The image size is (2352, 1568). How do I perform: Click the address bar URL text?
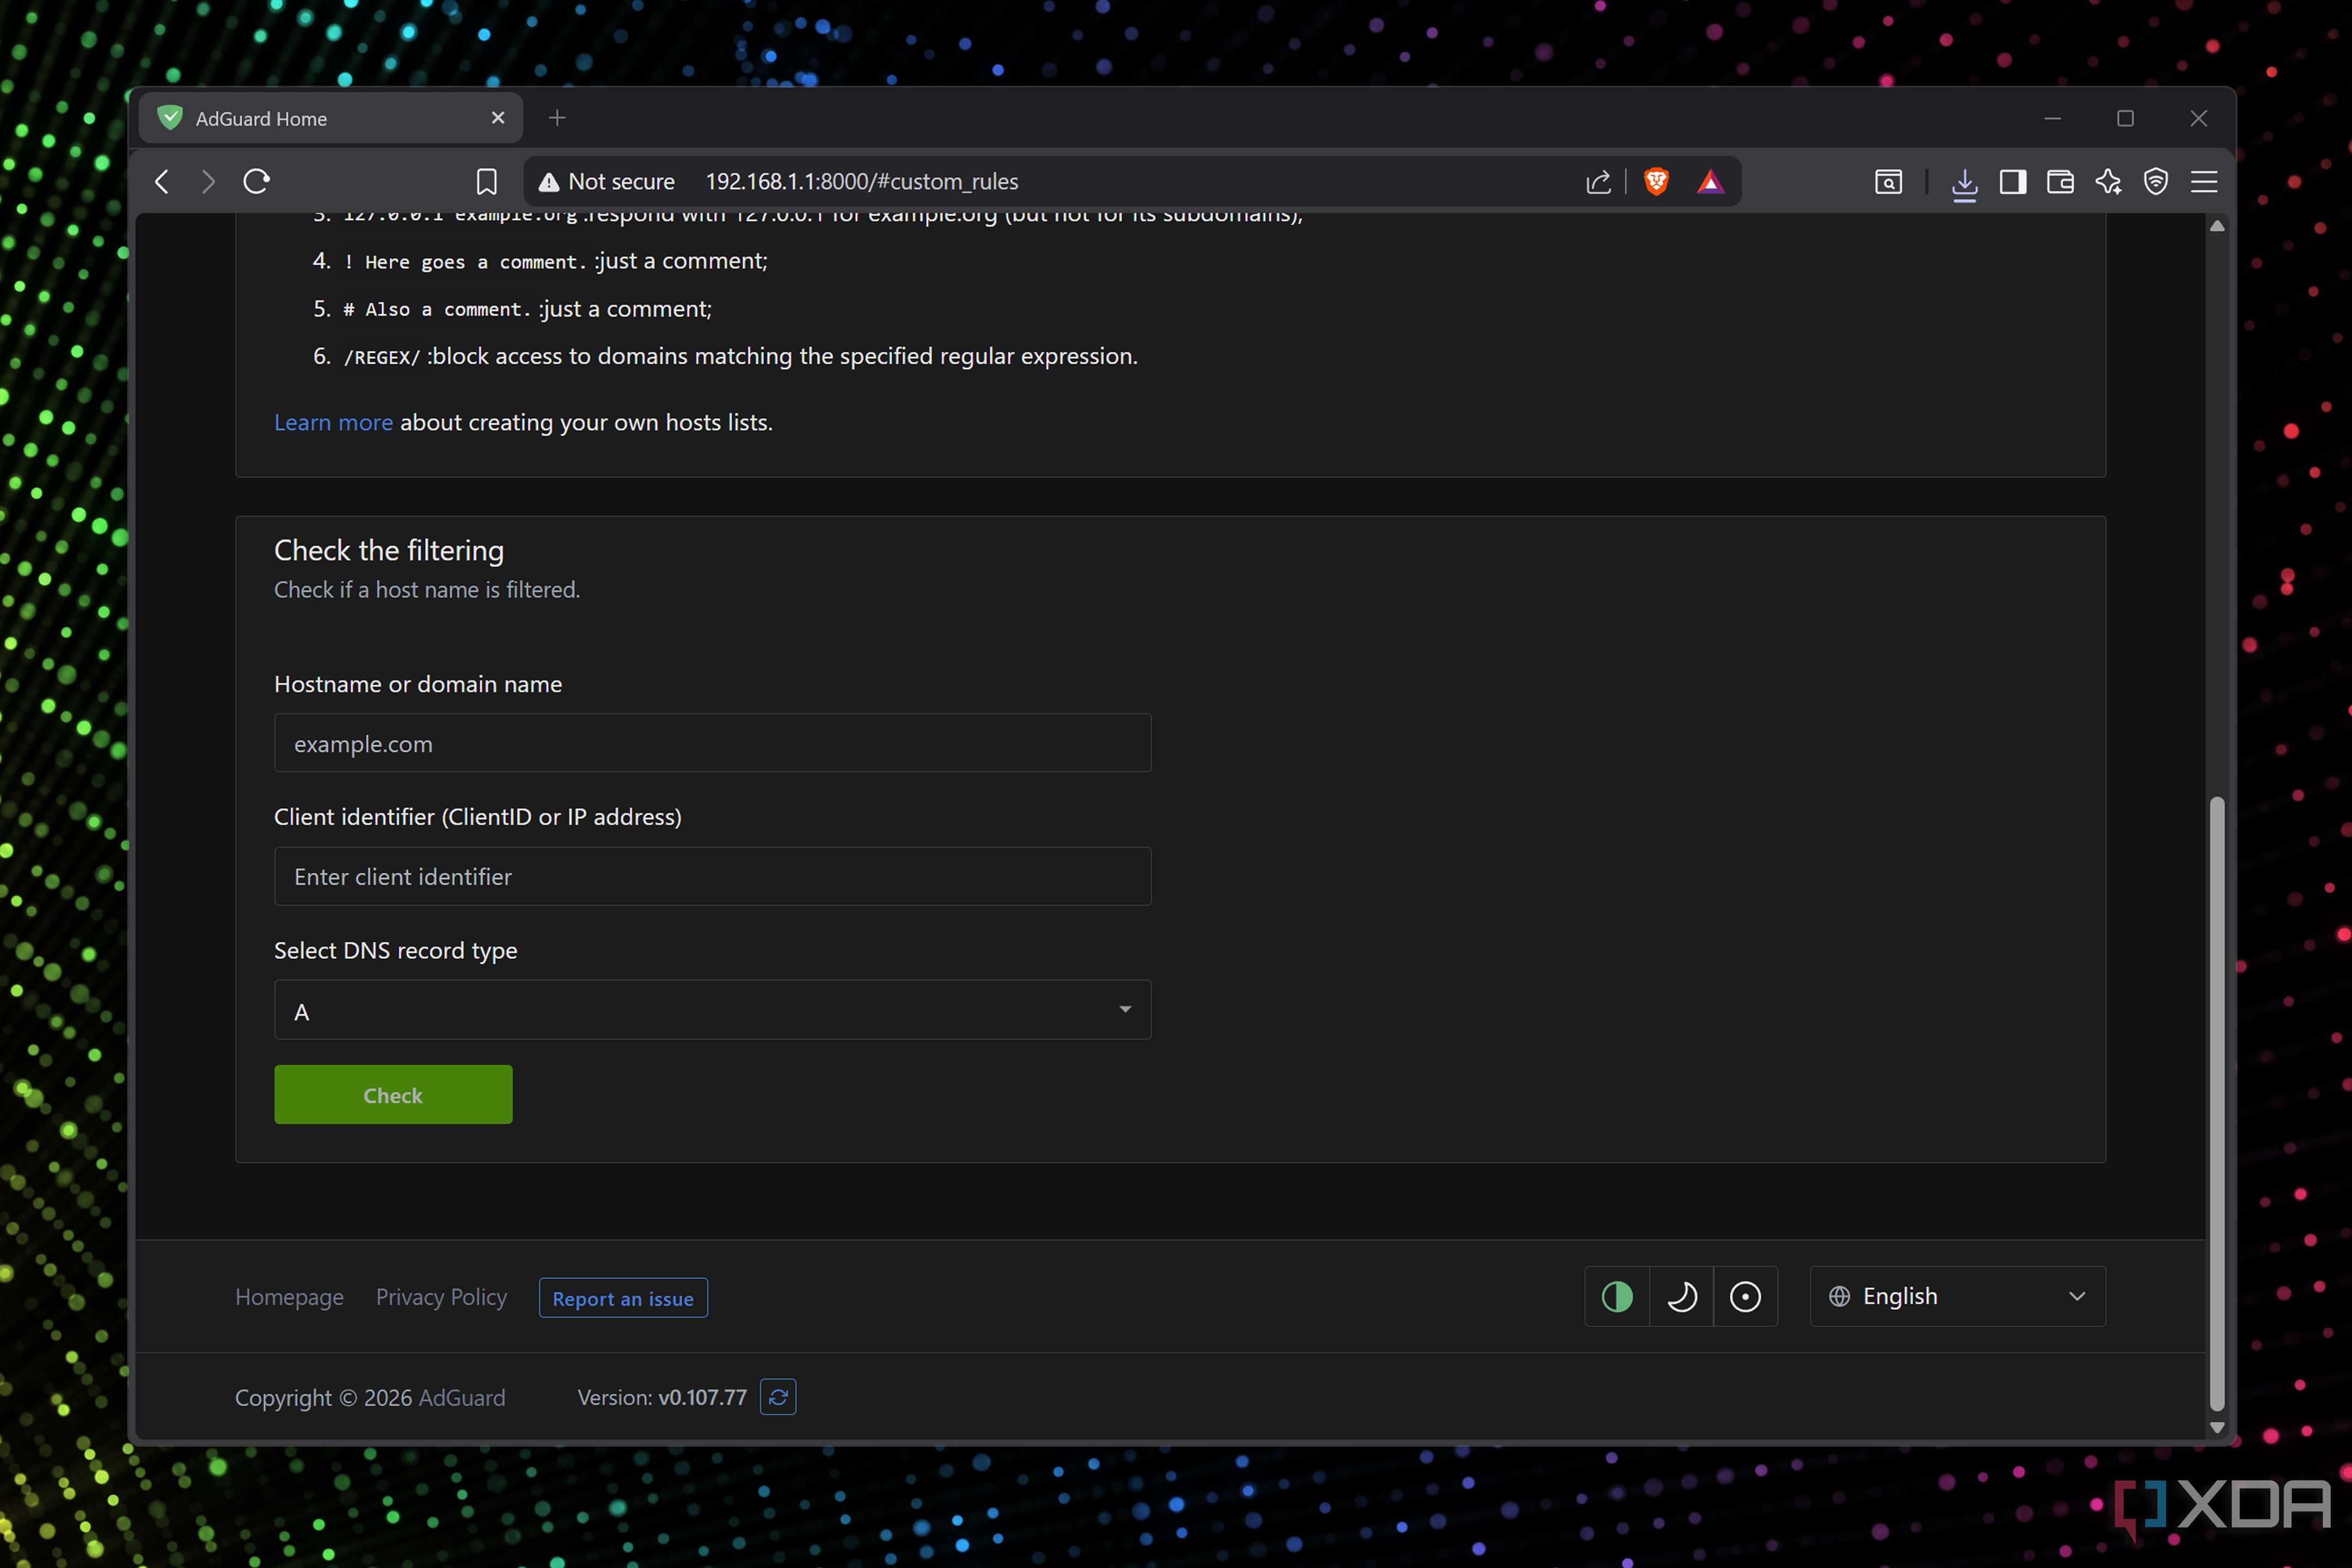862,181
